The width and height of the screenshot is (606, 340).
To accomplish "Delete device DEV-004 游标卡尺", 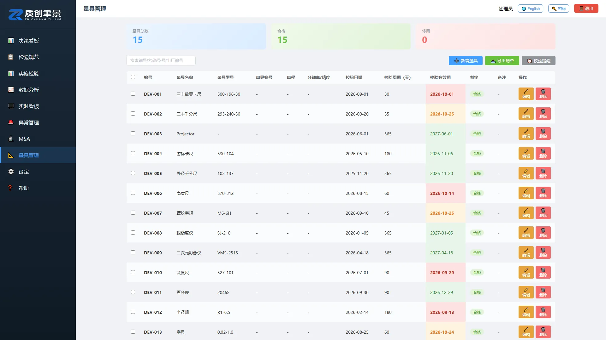I will coord(543,153).
